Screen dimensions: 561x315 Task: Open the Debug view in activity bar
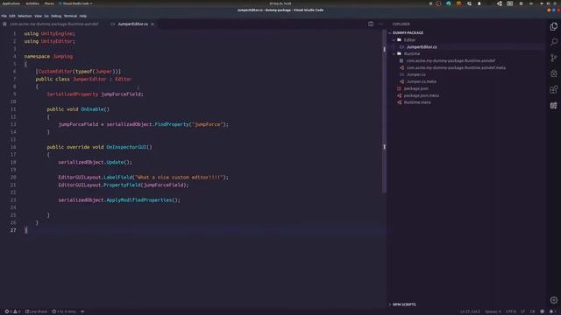click(553, 73)
